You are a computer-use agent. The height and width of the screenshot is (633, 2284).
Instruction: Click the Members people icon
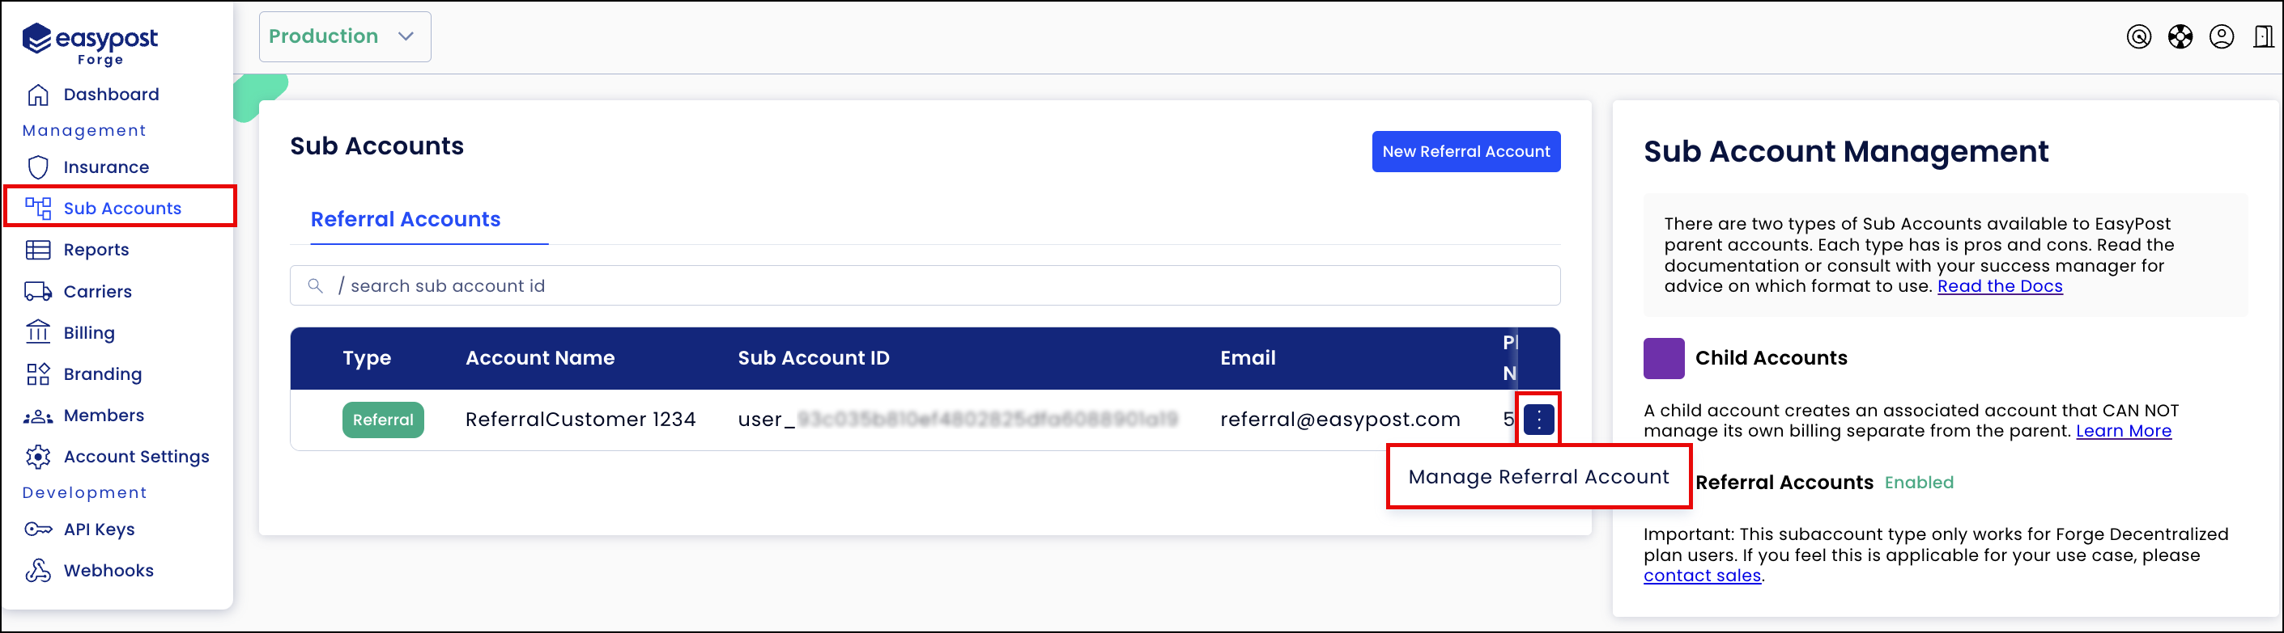tap(38, 416)
